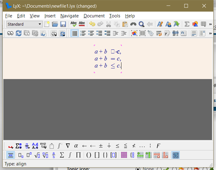This screenshot has height=170, width=216.
Task: Open the math styles Sigma dropdown
Action: [19, 146]
